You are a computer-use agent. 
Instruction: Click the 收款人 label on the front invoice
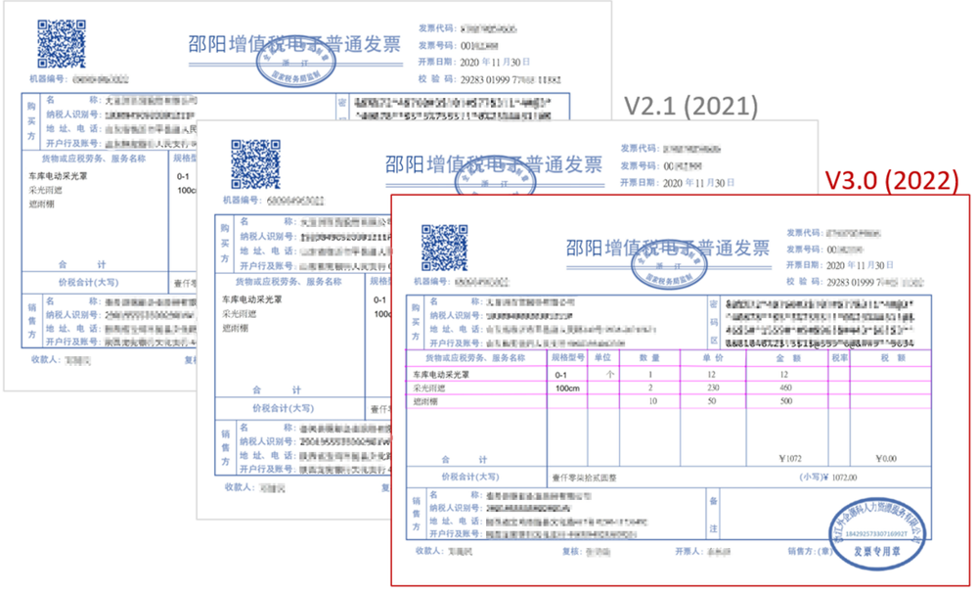(429, 551)
